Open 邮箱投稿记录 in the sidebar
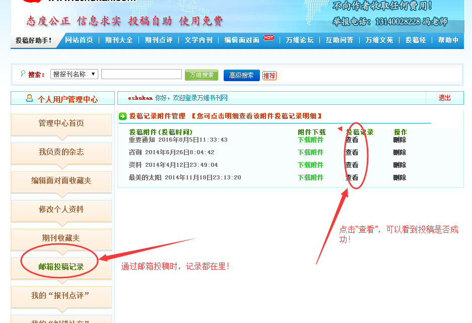 coord(61,267)
